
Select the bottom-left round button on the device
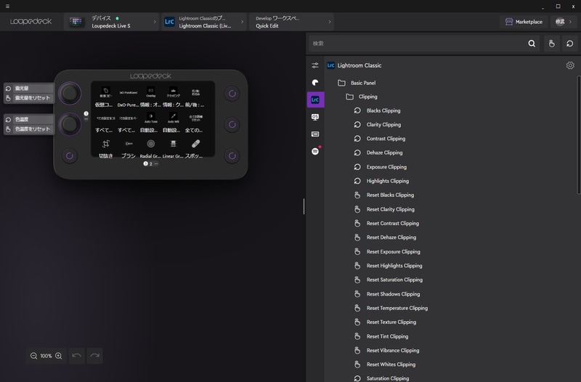pos(70,156)
